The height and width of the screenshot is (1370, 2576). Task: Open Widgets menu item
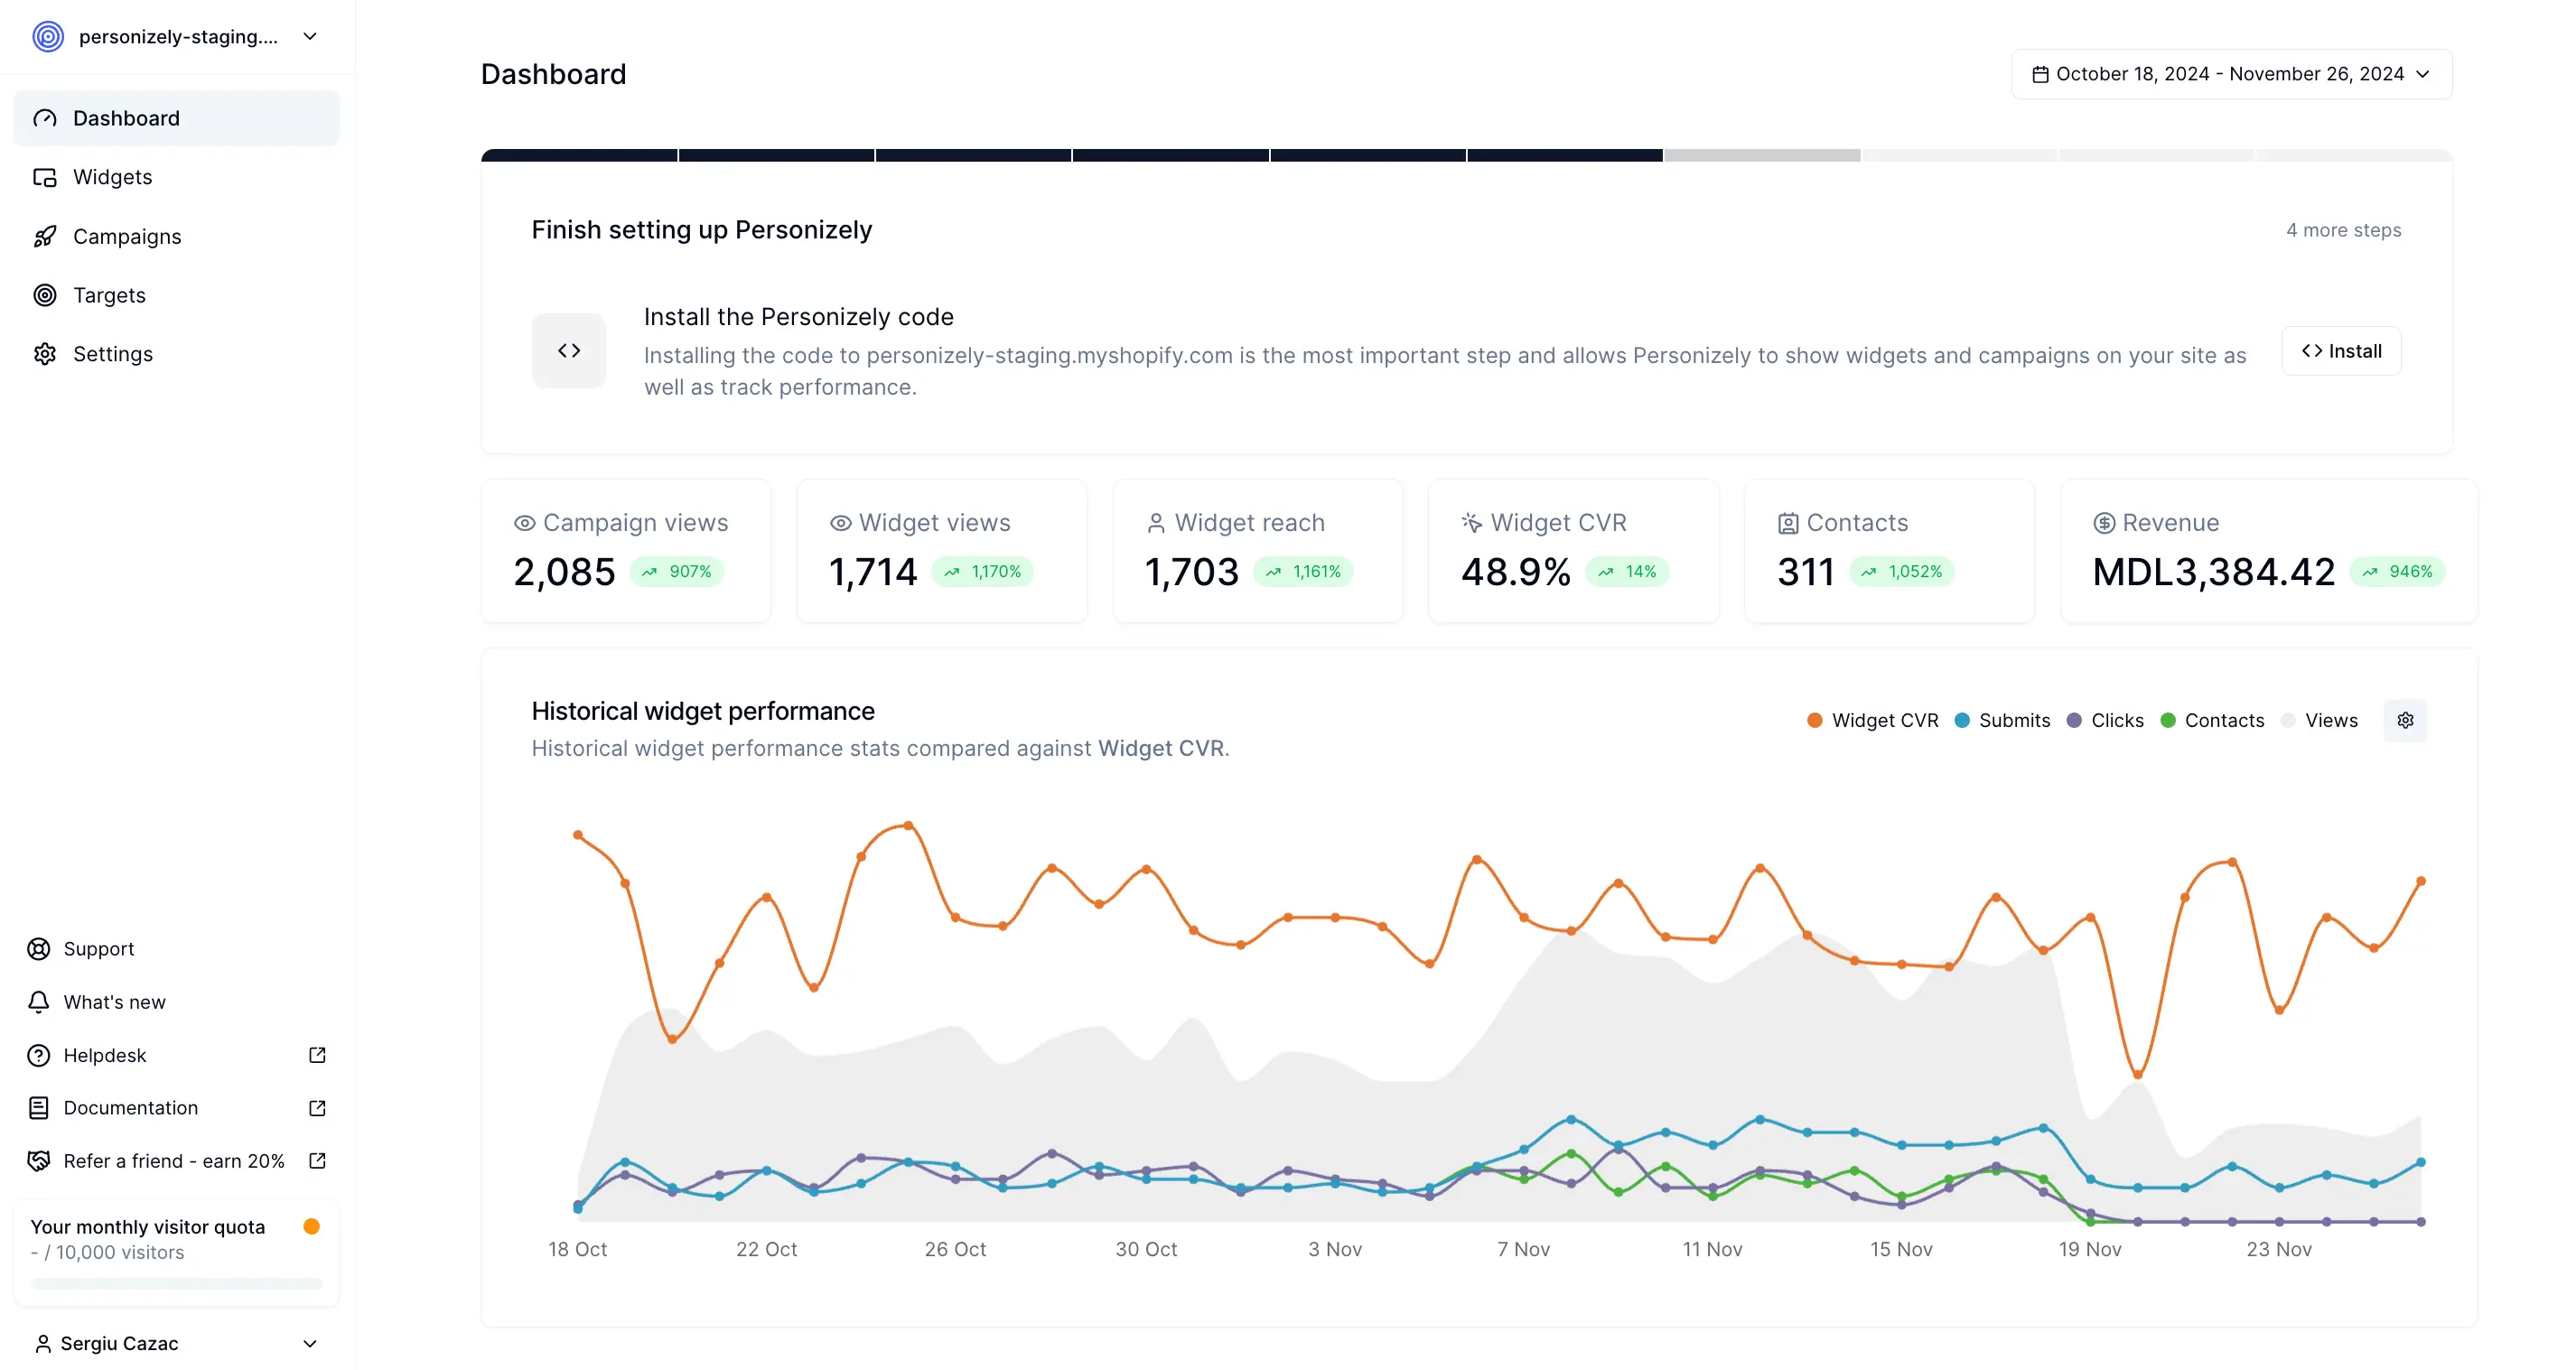[176, 177]
